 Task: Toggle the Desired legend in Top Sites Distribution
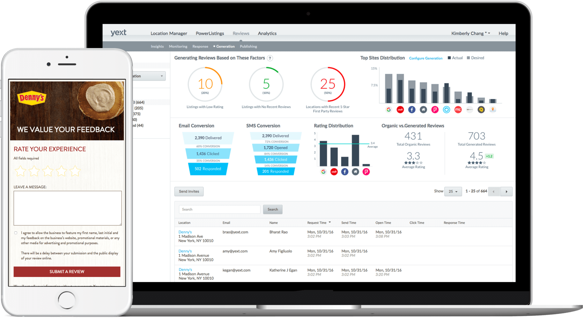(x=476, y=58)
